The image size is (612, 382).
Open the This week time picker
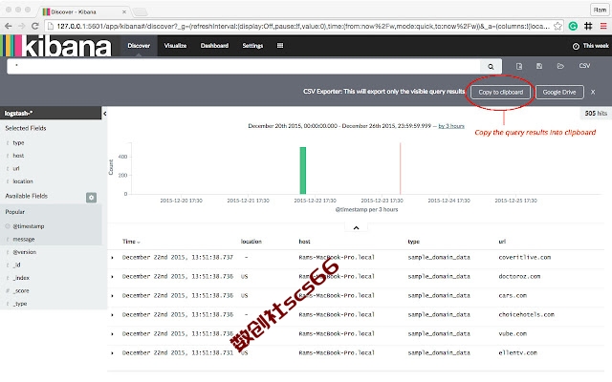(590, 46)
